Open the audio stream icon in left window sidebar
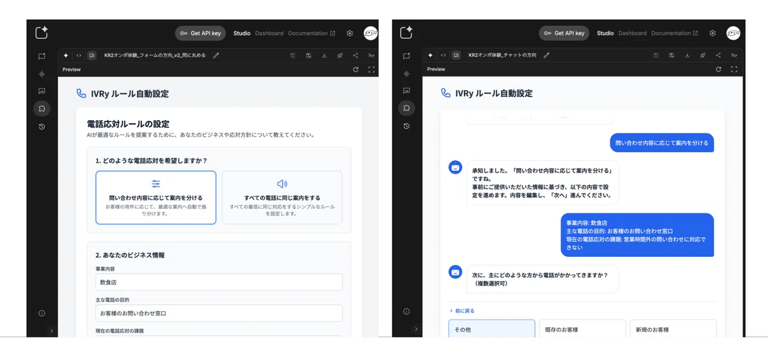 pos(42,74)
